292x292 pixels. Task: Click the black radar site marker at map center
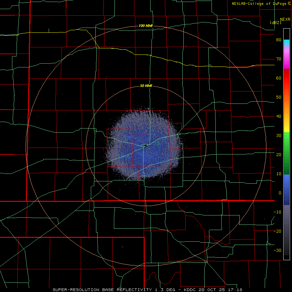(146, 145)
